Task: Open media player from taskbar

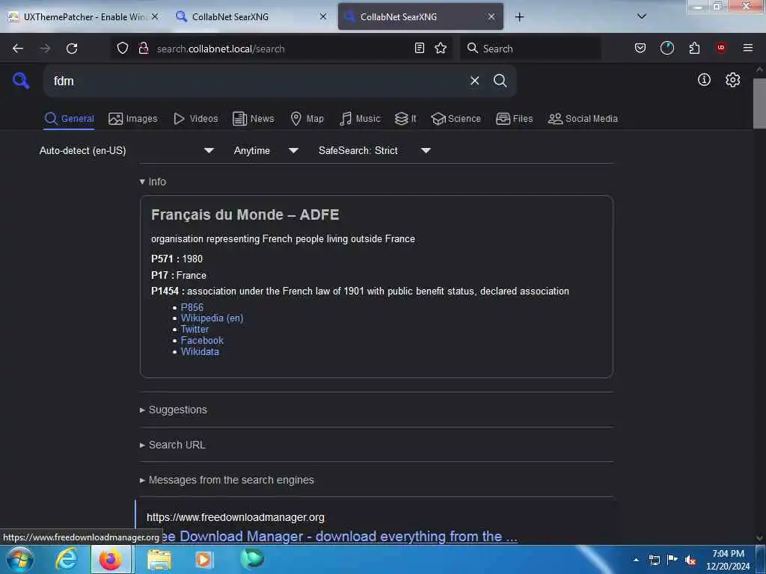Action: point(203,560)
